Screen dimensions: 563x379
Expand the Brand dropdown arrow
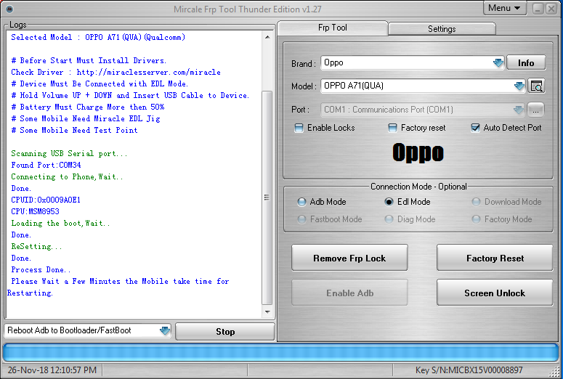tap(498, 63)
